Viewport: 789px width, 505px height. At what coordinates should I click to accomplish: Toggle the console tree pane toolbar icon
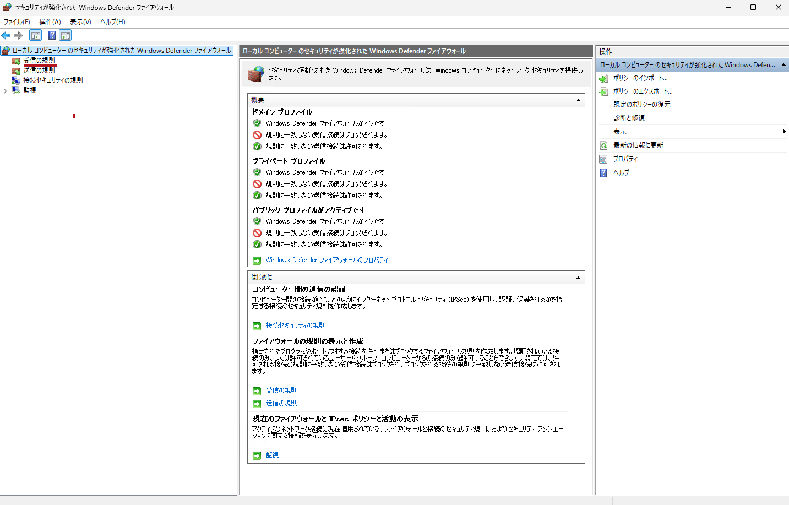point(36,35)
